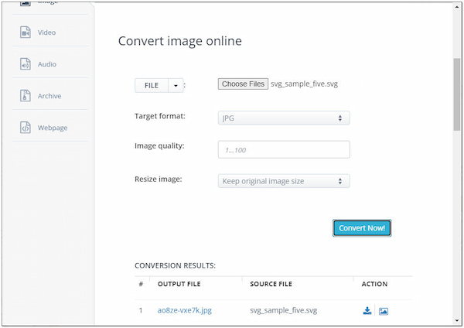Click the OUTPUT FILE column header
The image size is (464, 328).
point(179,284)
